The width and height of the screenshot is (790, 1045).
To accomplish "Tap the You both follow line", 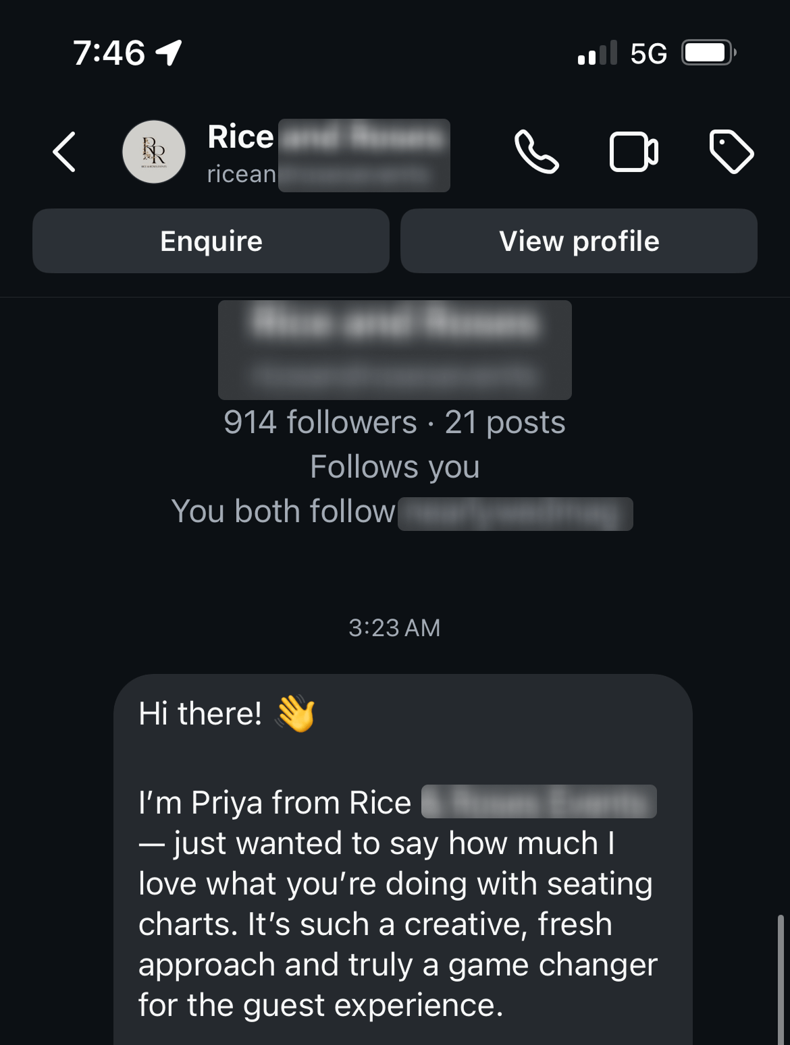I will [x=284, y=511].
